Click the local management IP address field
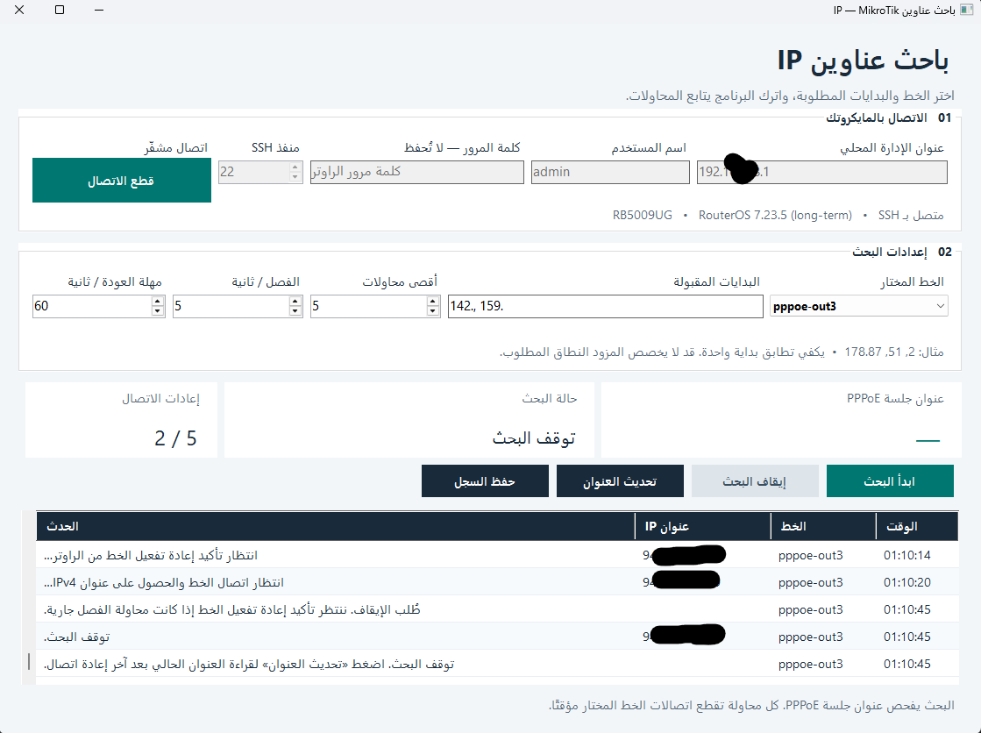Viewport: 981px width, 733px height. 822,172
